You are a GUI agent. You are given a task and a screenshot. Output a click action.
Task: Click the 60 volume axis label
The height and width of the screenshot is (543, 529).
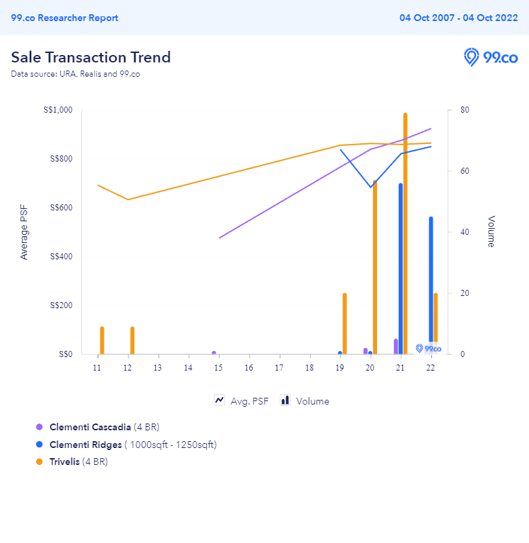click(x=465, y=171)
